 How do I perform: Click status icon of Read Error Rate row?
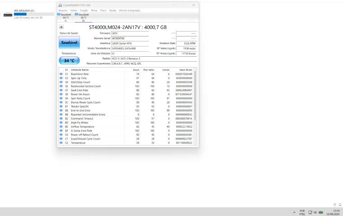61,74
